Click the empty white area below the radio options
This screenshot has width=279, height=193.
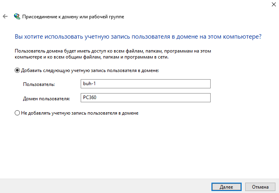[139, 147]
